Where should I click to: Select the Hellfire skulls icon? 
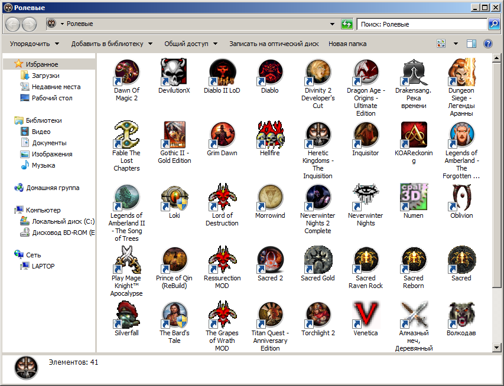pyautogui.click(x=270, y=134)
